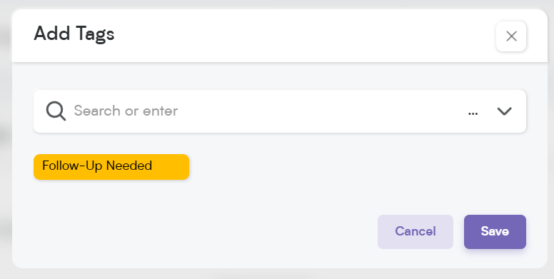Show available tags using the chevron
The height and width of the screenshot is (279, 554).
pyautogui.click(x=504, y=111)
